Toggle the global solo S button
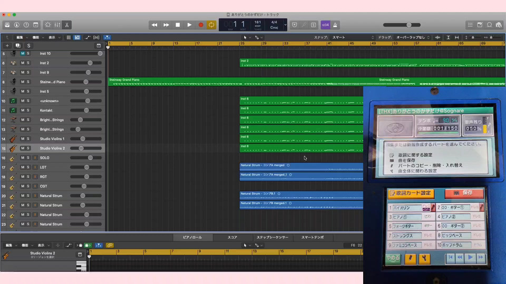This screenshot has width=506, height=284. tap(28, 46)
